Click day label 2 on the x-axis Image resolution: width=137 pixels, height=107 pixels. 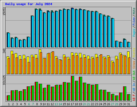point(13,104)
